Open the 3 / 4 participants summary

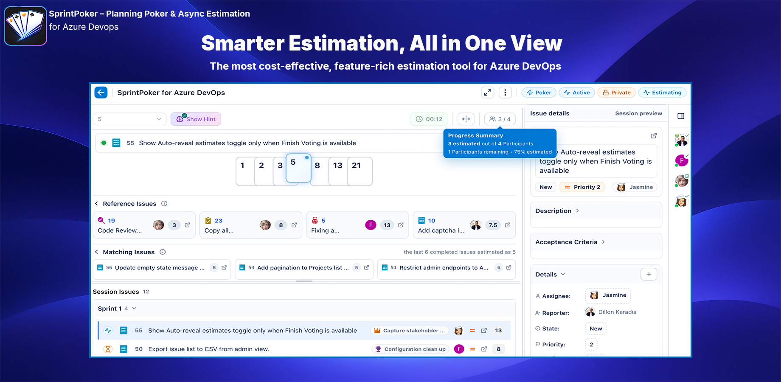point(500,119)
